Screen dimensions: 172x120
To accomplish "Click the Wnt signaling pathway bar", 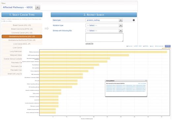I will 56,87.
